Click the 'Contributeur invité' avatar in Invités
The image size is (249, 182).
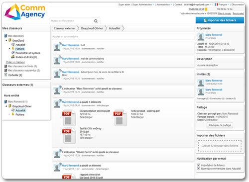(201, 83)
